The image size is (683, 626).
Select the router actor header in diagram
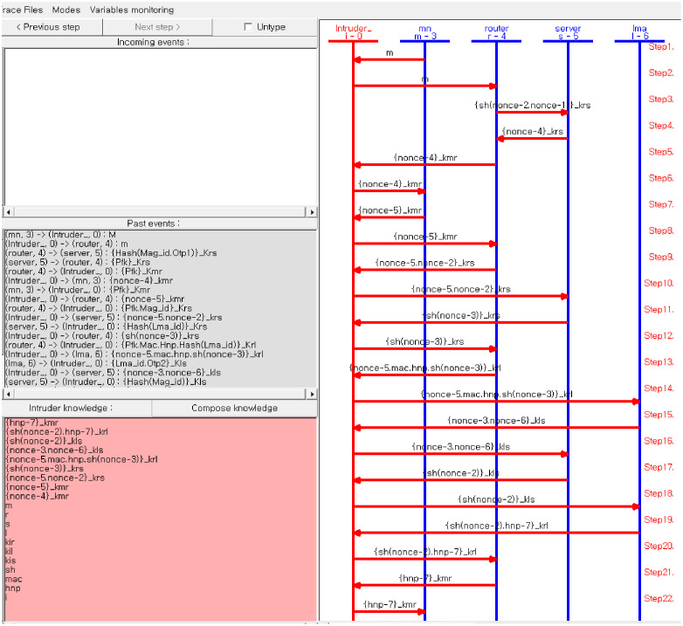[x=496, y=32]
